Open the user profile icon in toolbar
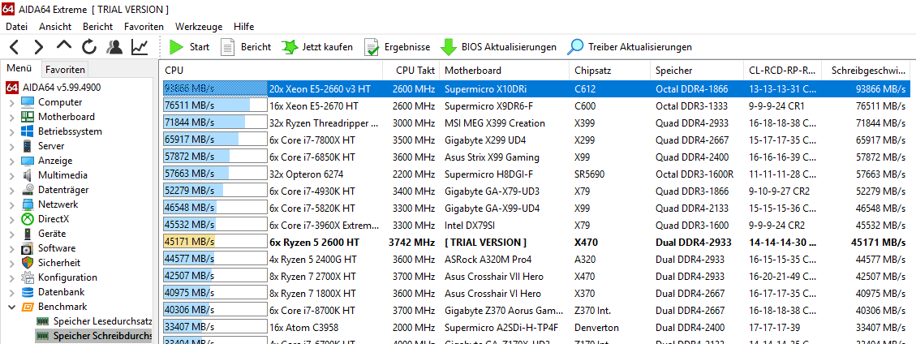The height and width of the screenshot is (344, 916). click(114, 47)
